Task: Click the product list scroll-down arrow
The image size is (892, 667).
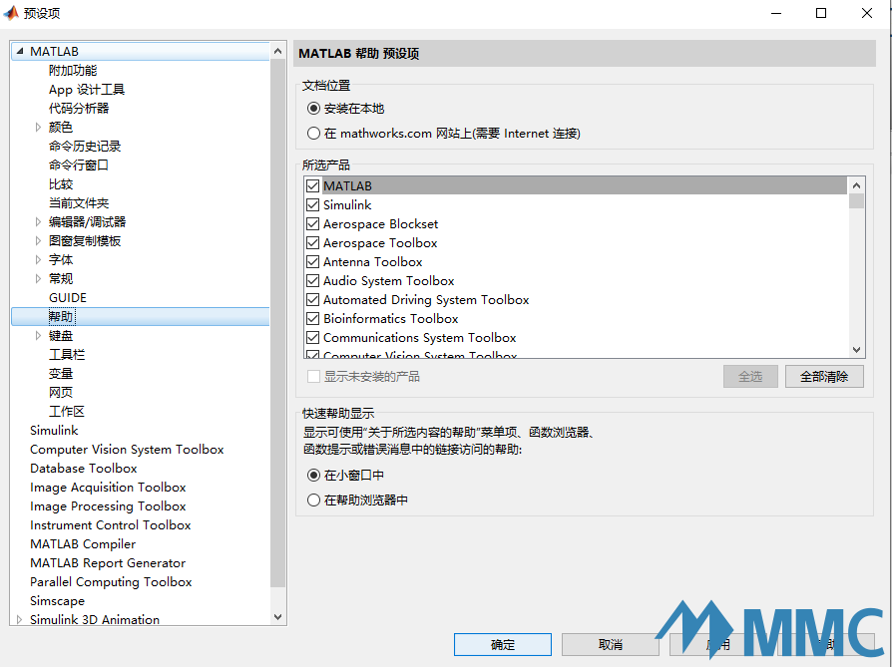Action: click(856, 350)
